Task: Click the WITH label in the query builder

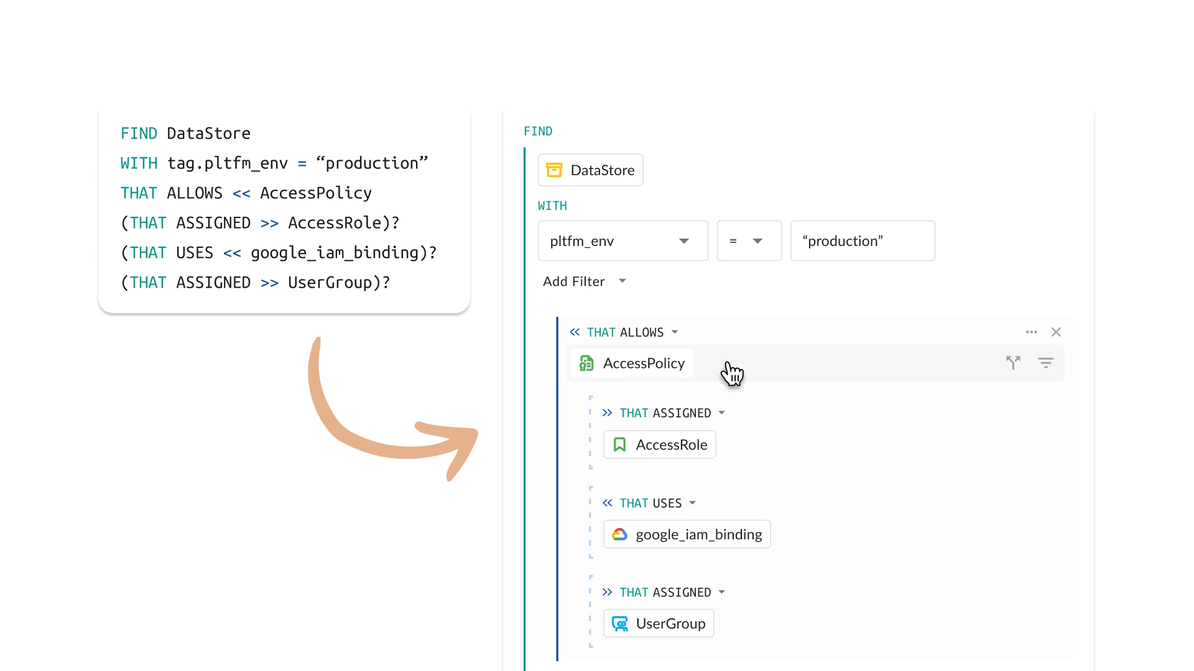Action: 552,206
